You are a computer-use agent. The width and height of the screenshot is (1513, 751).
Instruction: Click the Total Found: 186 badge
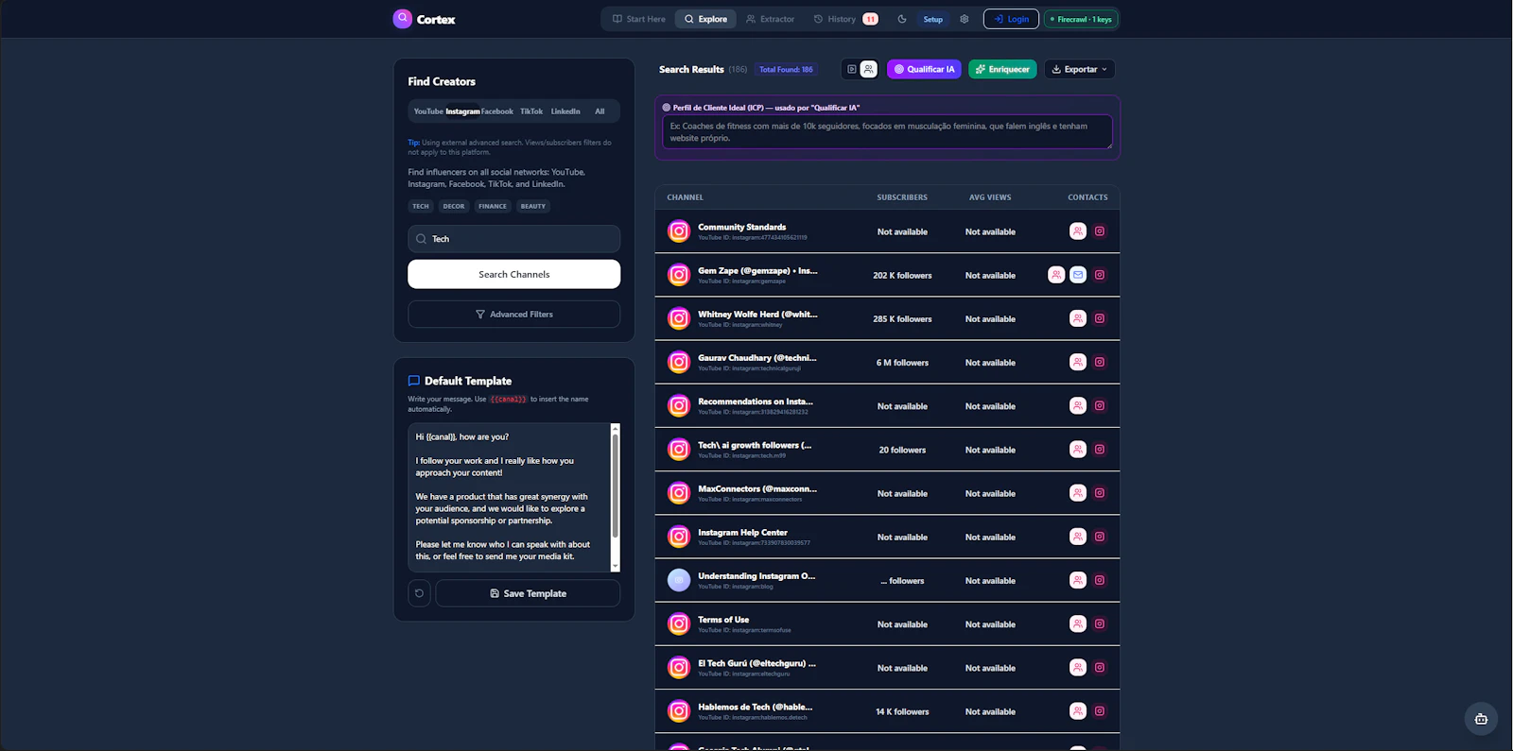786,69
